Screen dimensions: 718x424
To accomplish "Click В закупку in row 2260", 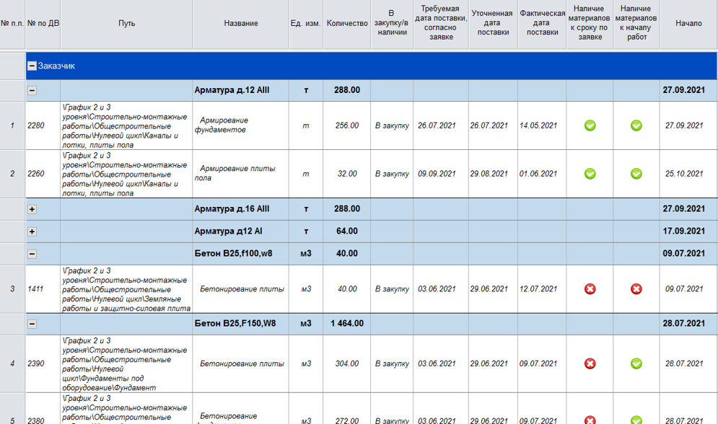I will pos(392,174).
